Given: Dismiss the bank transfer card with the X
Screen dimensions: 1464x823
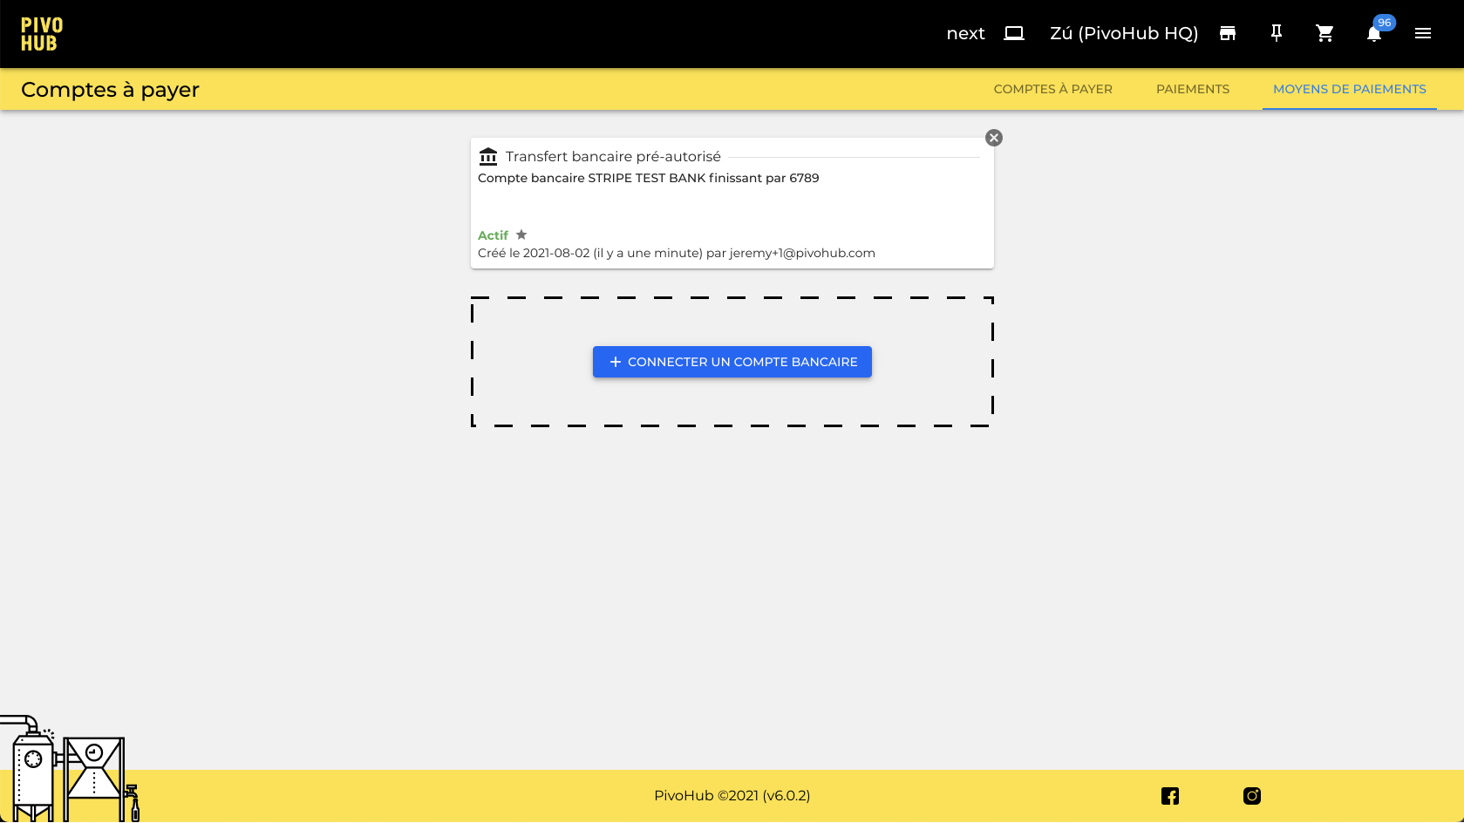Looking at the screenshot, I should tap(993, 137).
